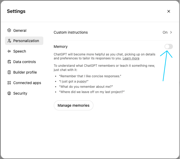Follow the Learn more link

tap(131, 58)
